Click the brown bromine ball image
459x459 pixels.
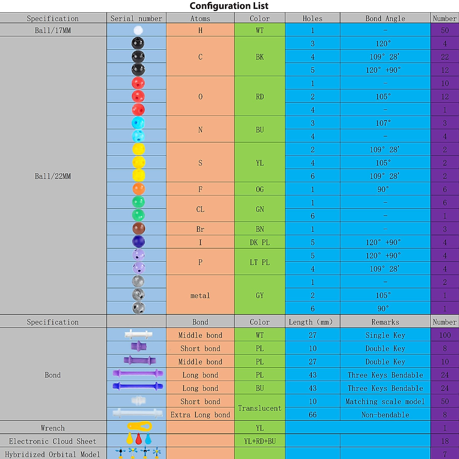click(138, 229)
